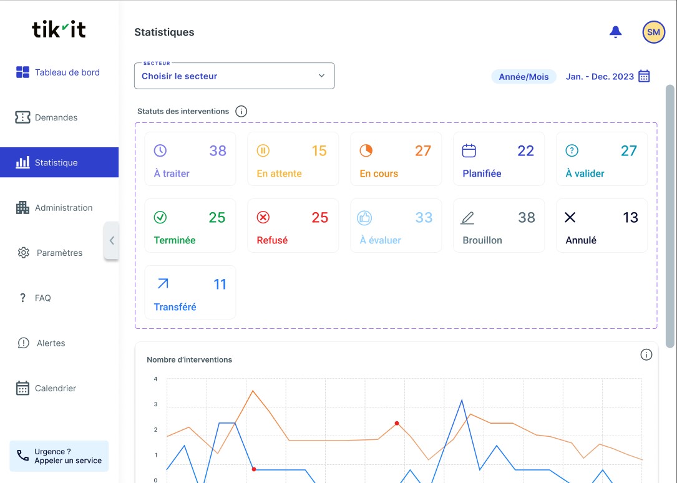Screen dimensions: 677x483
Task: Open the Choisir le secteur dropdown
Action: coord(234,76)
